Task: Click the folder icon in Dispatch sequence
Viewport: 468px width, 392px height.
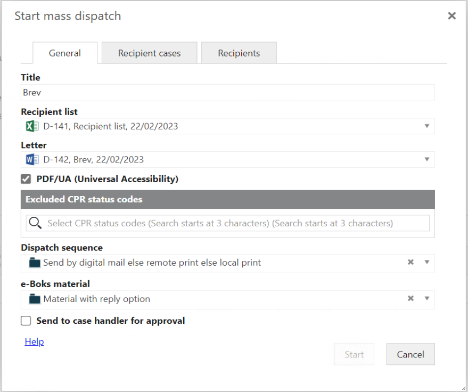Action: (x=35, y=263)
